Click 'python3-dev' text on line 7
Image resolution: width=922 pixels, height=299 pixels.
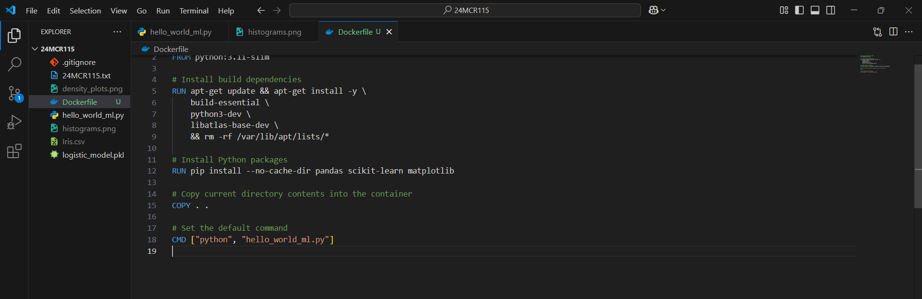coord(216,114)
